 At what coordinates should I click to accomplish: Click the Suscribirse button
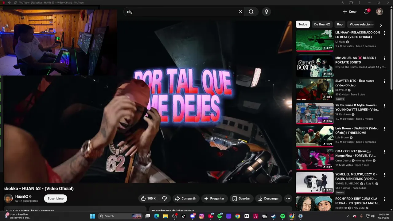click(x=56, y=199)
